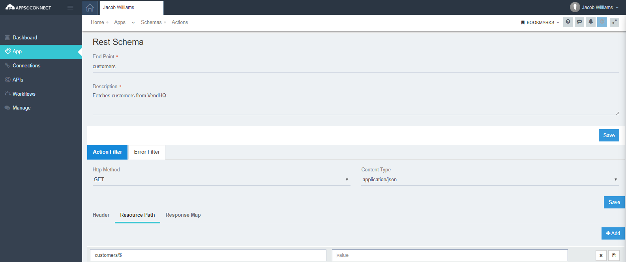This screenshot has height=262, width=626.
Task: Open the Content Type dropdown
Action: coord(490,180)
